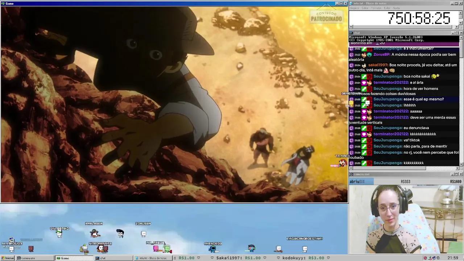This screenshot has height=261, width=464.
Task: Click VIN_ESPIND avatar character
Action: [59, 234]
